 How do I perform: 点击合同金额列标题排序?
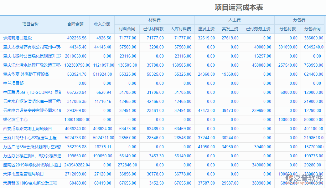point(75,24)
